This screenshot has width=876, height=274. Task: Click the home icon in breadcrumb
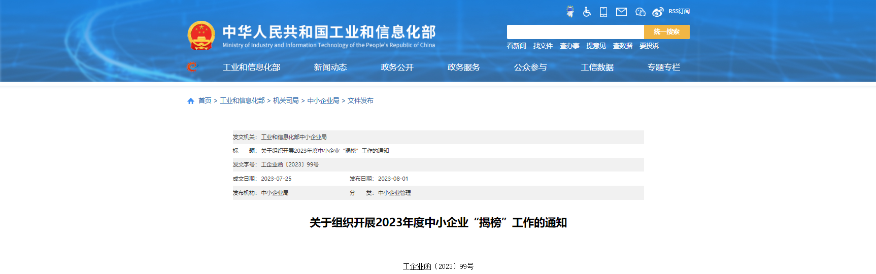pyautogui.click(x=191, y=101)
